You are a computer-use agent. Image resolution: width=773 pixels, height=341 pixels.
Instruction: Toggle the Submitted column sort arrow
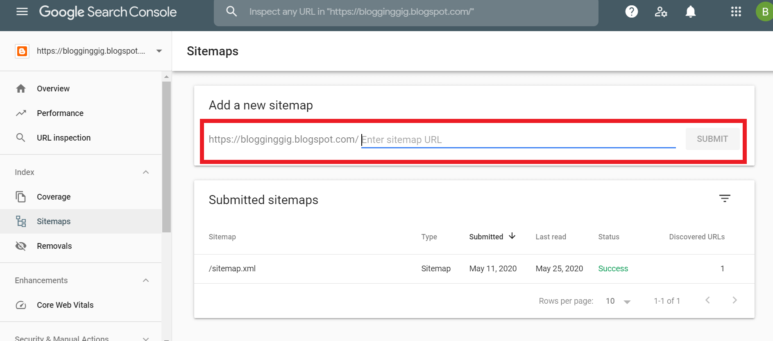(512, 236)
